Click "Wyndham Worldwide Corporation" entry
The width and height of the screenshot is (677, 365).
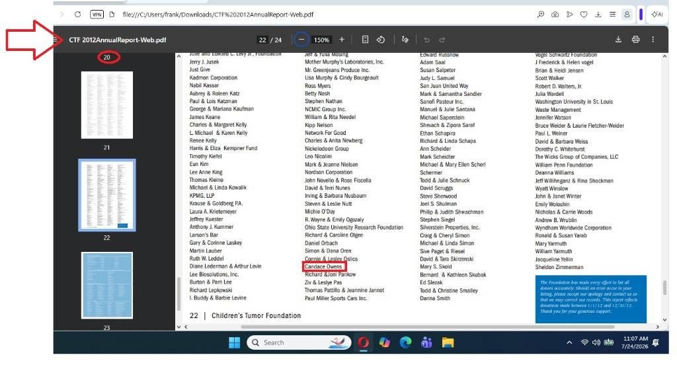[573, 227]
